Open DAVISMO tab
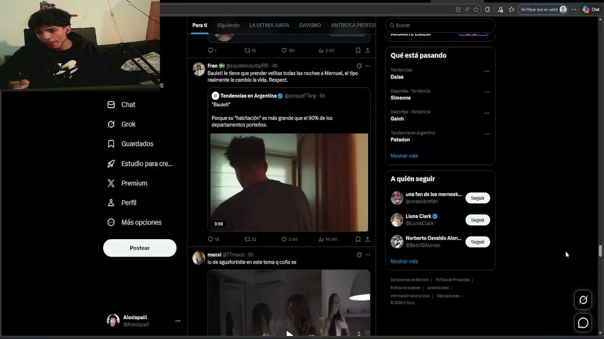 310,25
